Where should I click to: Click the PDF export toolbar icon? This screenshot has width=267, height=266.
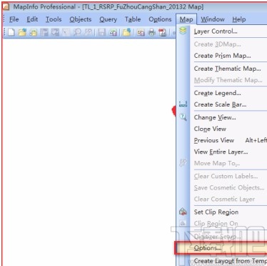tap(163, 32)
